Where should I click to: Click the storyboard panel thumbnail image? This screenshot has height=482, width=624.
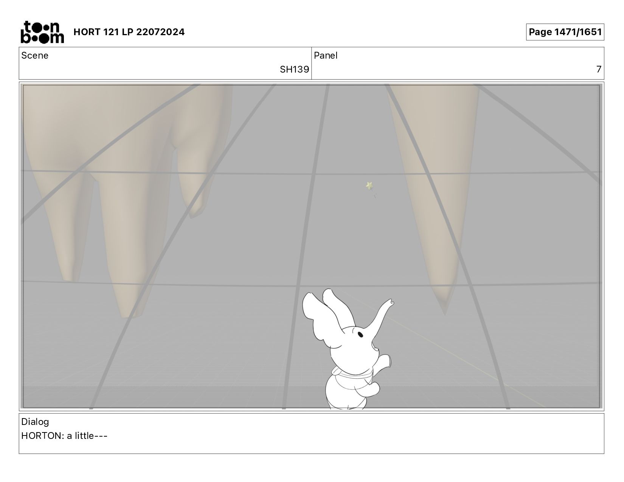[311, 246]
